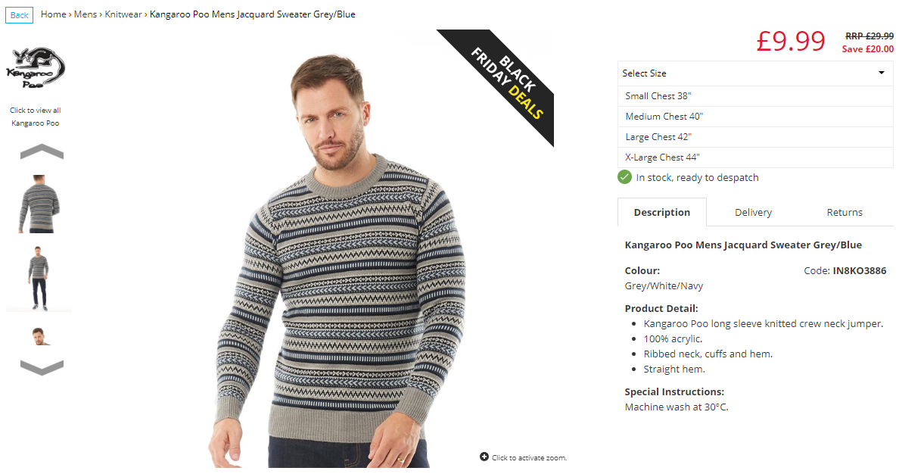The height and width of the screenshot is (474, 899).
Task: Choose Medium Chest 40" size option
Action: [755, 117]
